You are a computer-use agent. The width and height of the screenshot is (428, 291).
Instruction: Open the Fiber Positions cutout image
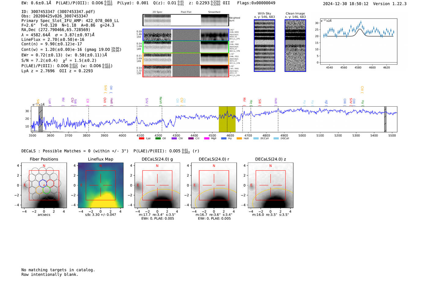(x=44, y=185)
